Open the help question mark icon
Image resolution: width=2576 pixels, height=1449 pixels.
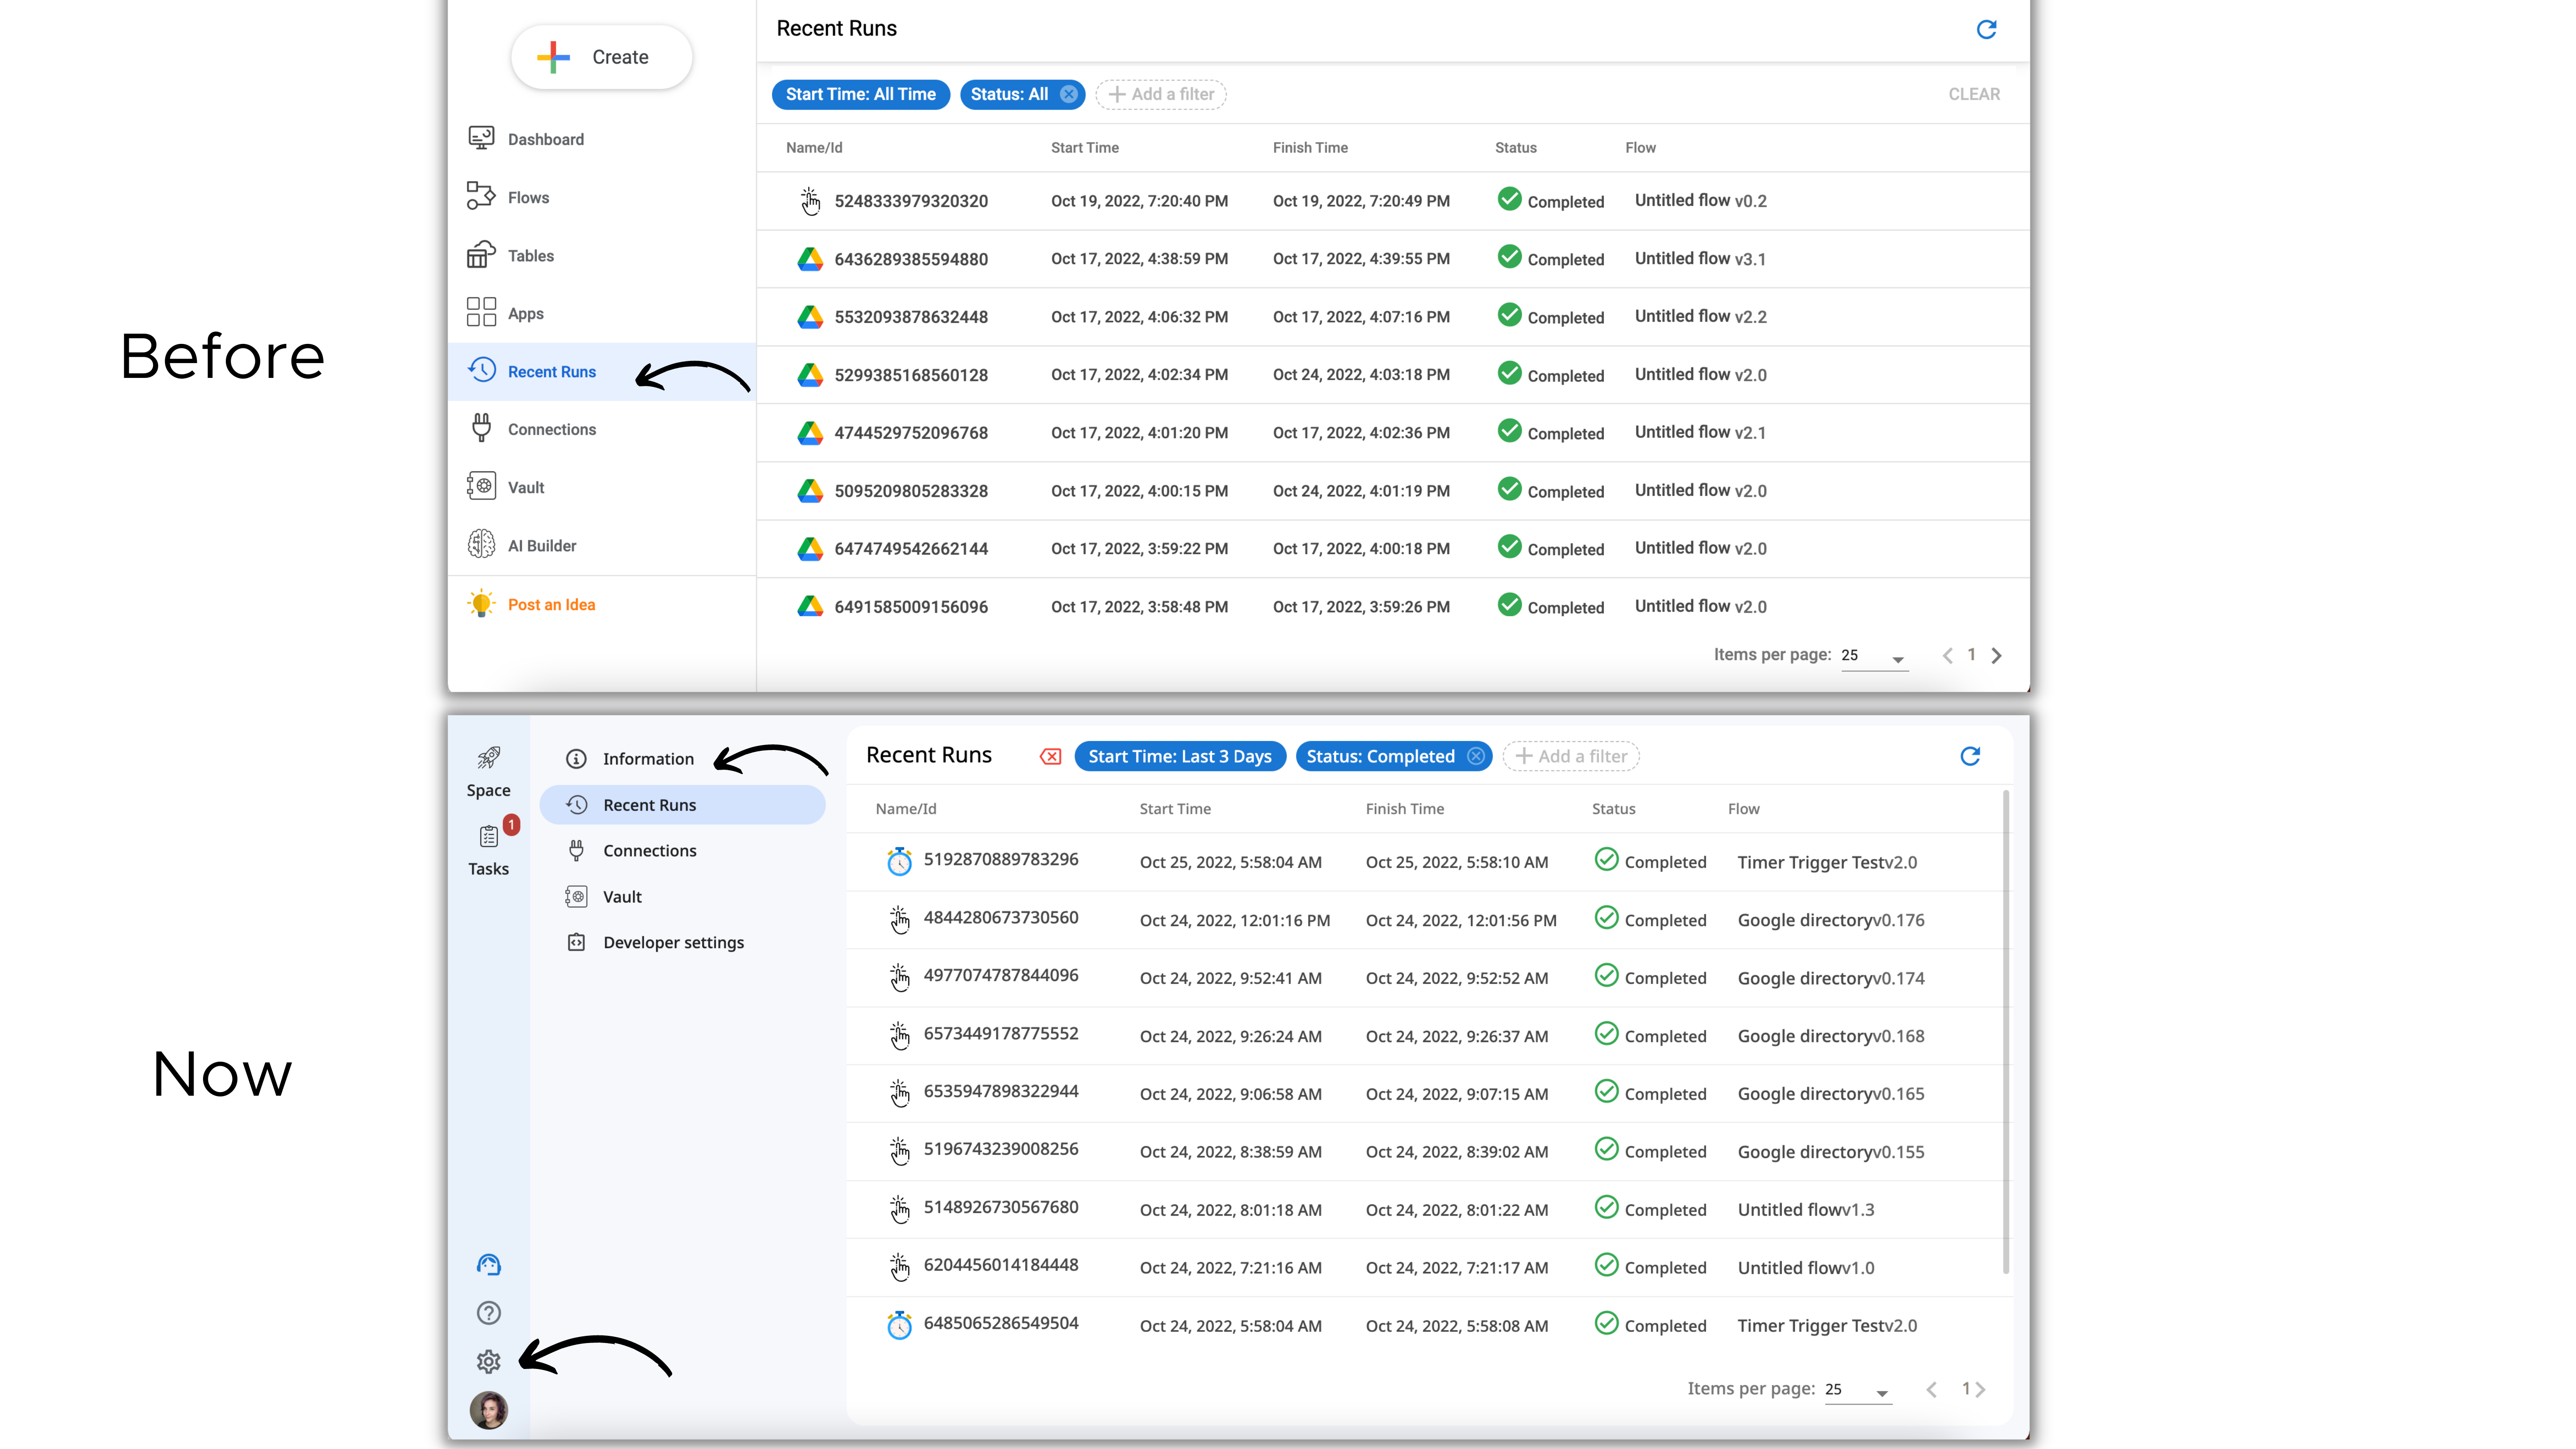[488, 1313]
